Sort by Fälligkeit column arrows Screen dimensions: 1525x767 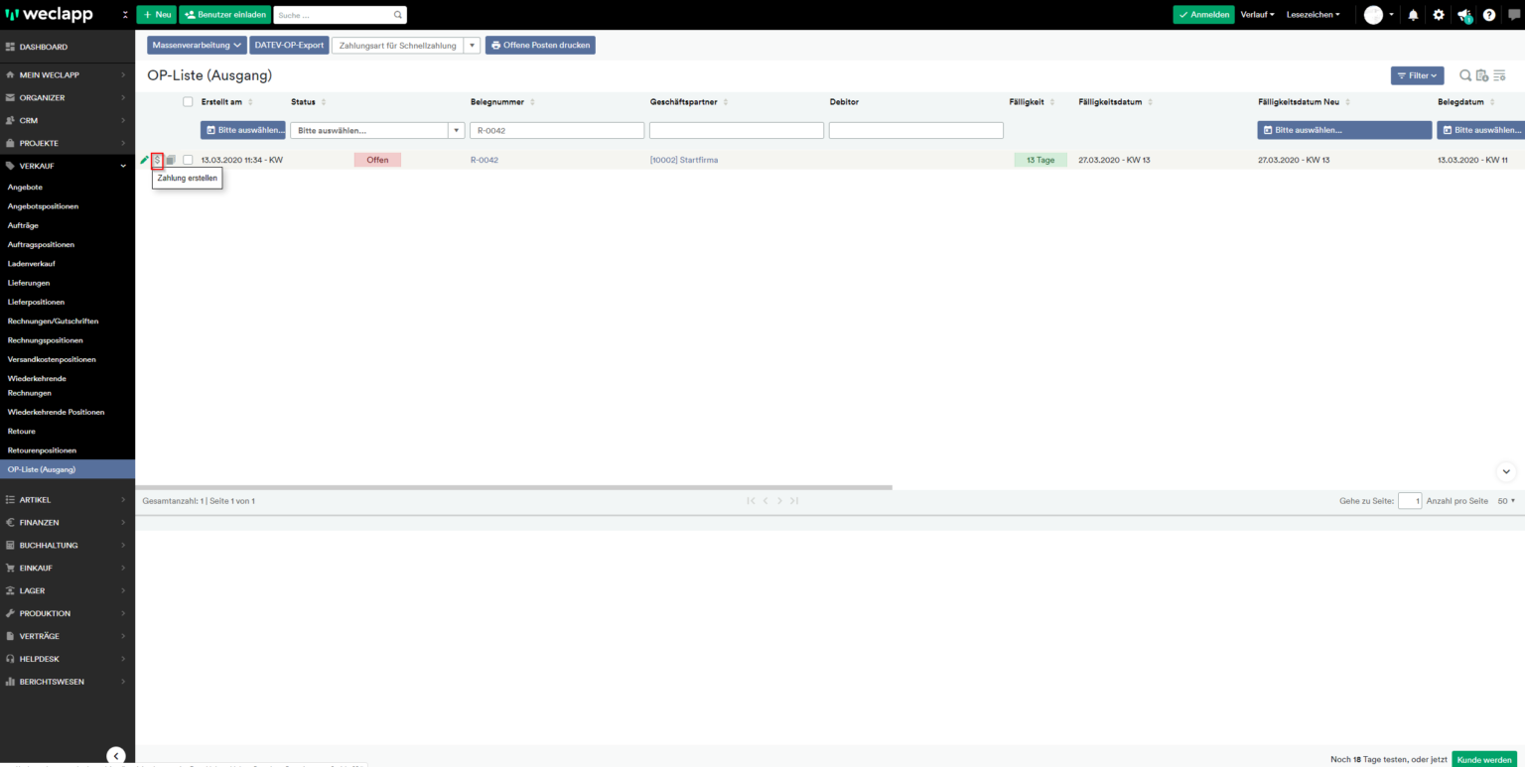point(1053,102)
